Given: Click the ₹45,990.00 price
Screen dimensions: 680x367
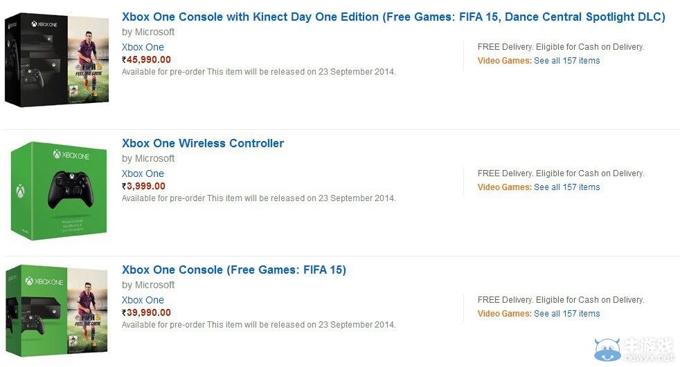Looking at the screenshot, I should coord(146,59).
